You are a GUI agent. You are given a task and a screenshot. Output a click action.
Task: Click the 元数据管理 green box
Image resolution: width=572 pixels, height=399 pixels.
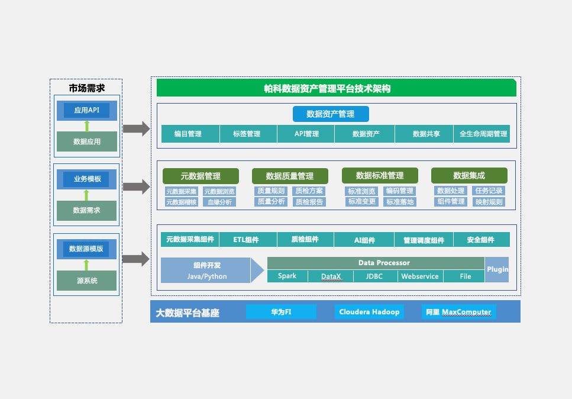tap(201, 176)
